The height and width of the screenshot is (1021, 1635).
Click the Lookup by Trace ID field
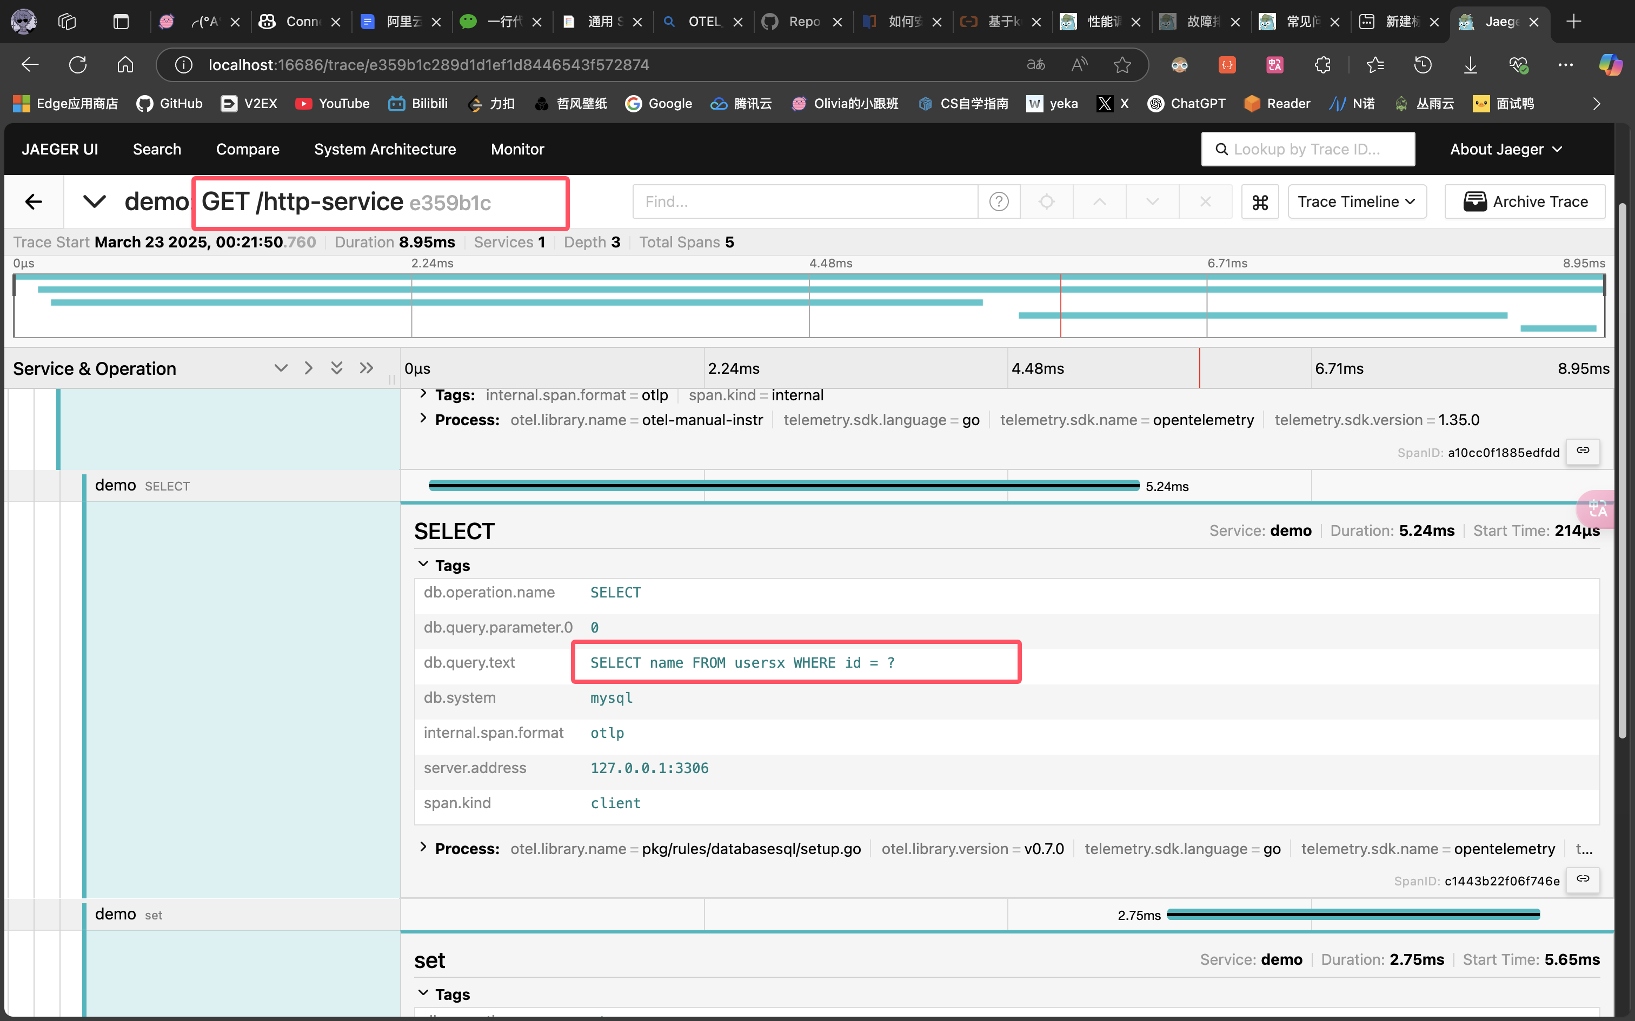(1307, 149)
